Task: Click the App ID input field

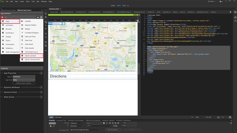Action: [24, 76]
